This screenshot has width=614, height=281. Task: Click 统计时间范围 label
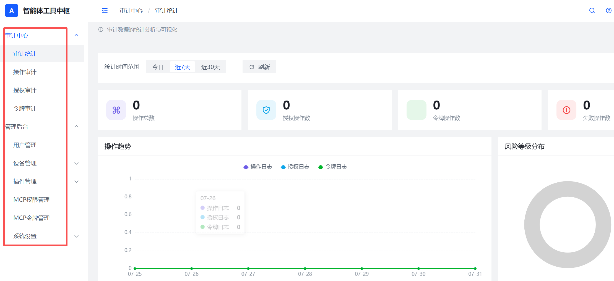coord(122,67)
